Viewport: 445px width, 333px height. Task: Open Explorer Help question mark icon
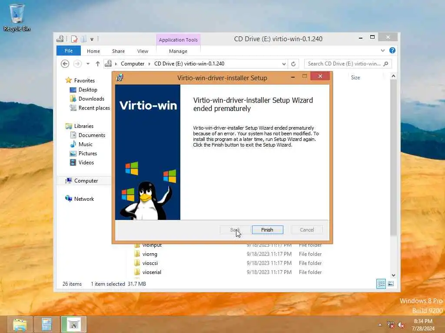coord(392,50)
